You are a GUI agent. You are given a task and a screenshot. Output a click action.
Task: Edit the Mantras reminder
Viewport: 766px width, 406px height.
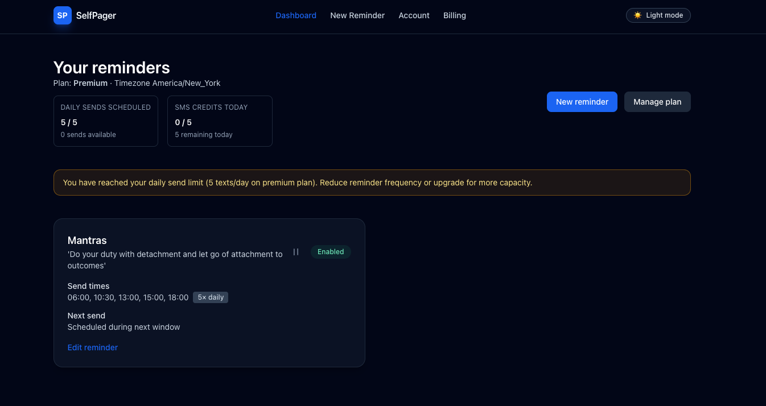(x=92, y=347)
